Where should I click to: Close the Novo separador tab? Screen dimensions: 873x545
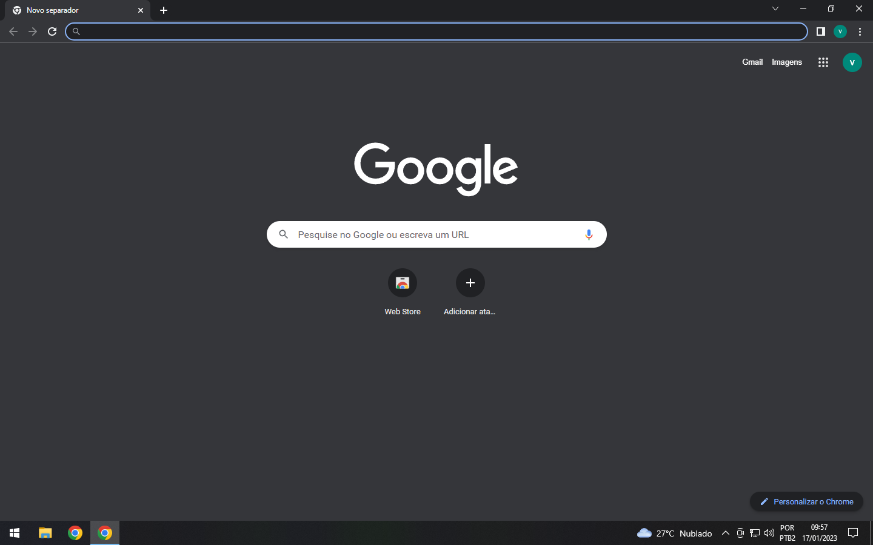(x=141, y=10)
